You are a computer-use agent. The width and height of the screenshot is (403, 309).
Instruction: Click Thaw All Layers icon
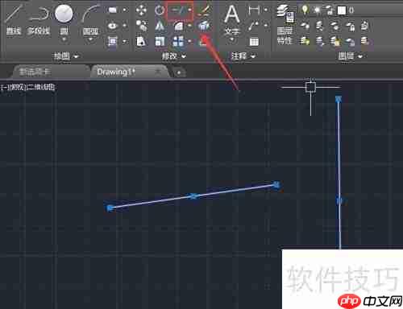(335, 41)
